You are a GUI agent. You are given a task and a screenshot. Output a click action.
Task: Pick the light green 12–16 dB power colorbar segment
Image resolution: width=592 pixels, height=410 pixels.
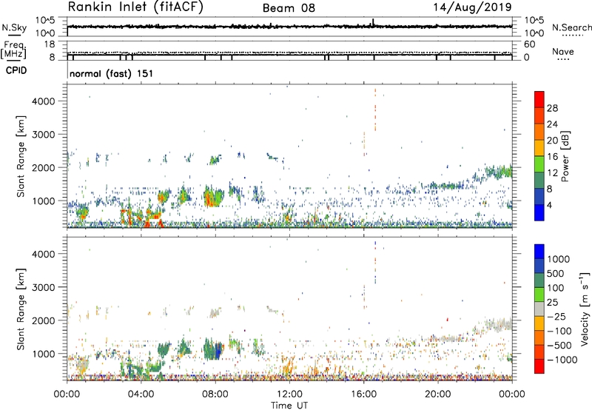coord(539,164)
